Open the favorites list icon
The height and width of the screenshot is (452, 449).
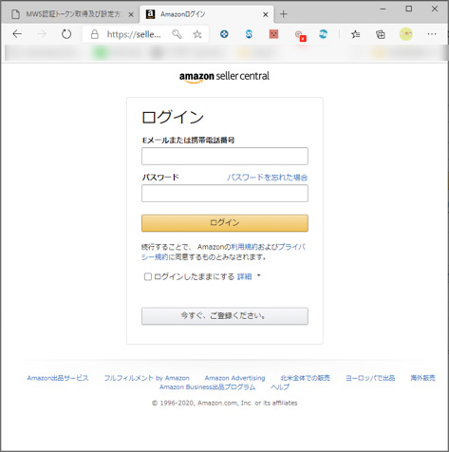[x=355, y=34]
